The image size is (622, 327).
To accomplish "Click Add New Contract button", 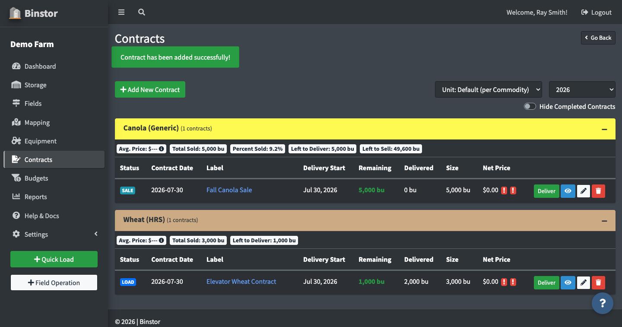I will [x=150, y=89].
